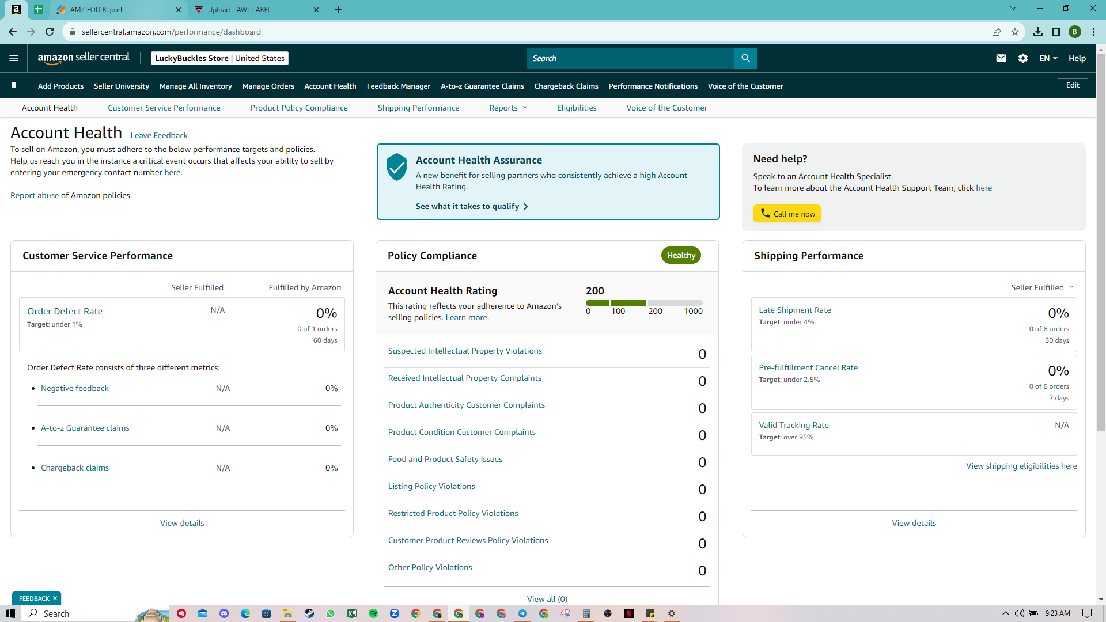Click the Edit button in the favorites bar
Screen dimensions: 1106x622
1073,85
